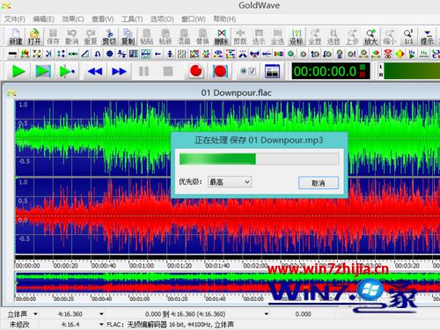Click the left arrow reverse effect icon
The image size is (440, 330).
(158, 54)
